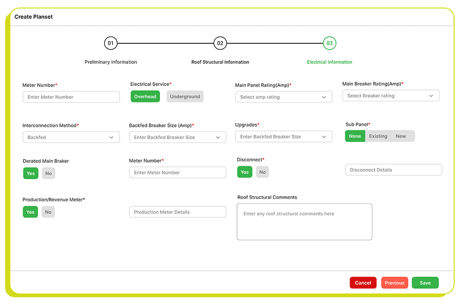Open the Upgrades dropdown
This screenshot has height=301, width=464.
(283, 137)
